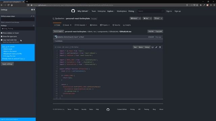Open the Projects tab
216x121 pixels.
coord(105,25)
